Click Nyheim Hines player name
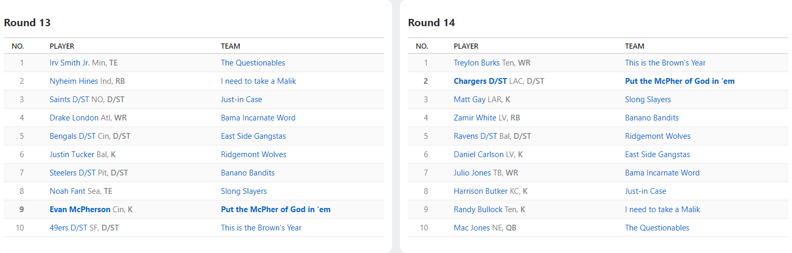 73,81
